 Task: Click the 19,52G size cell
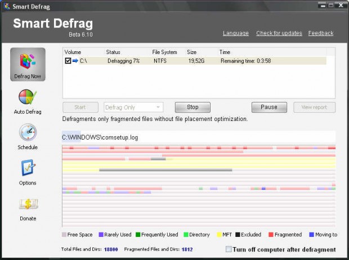[196, 61]
